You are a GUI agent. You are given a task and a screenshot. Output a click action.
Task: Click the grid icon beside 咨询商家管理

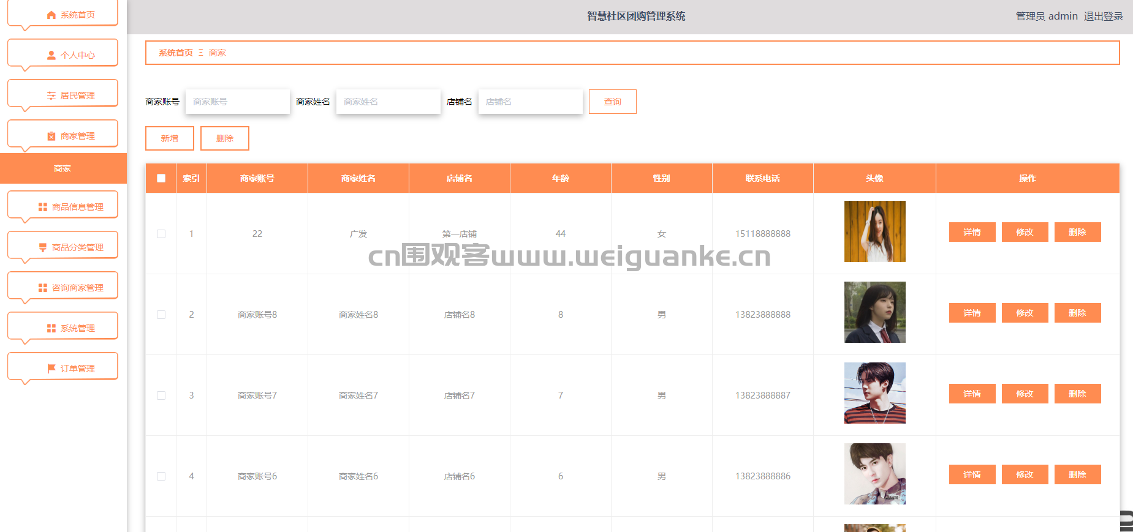coord(43,288)
